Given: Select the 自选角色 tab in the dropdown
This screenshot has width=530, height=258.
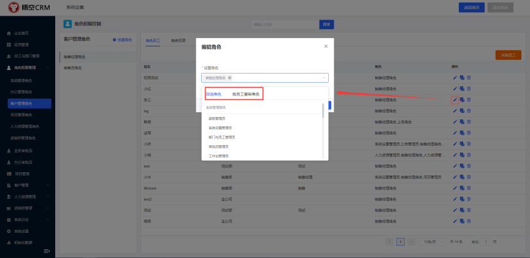Looking at the screenshot, I should (x=213, y=94).
